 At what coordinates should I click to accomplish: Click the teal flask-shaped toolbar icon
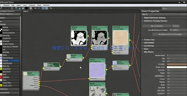20,8
